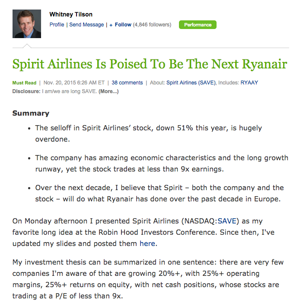
Task: Open the RYAAY ticker link
Action: point(249,83)
